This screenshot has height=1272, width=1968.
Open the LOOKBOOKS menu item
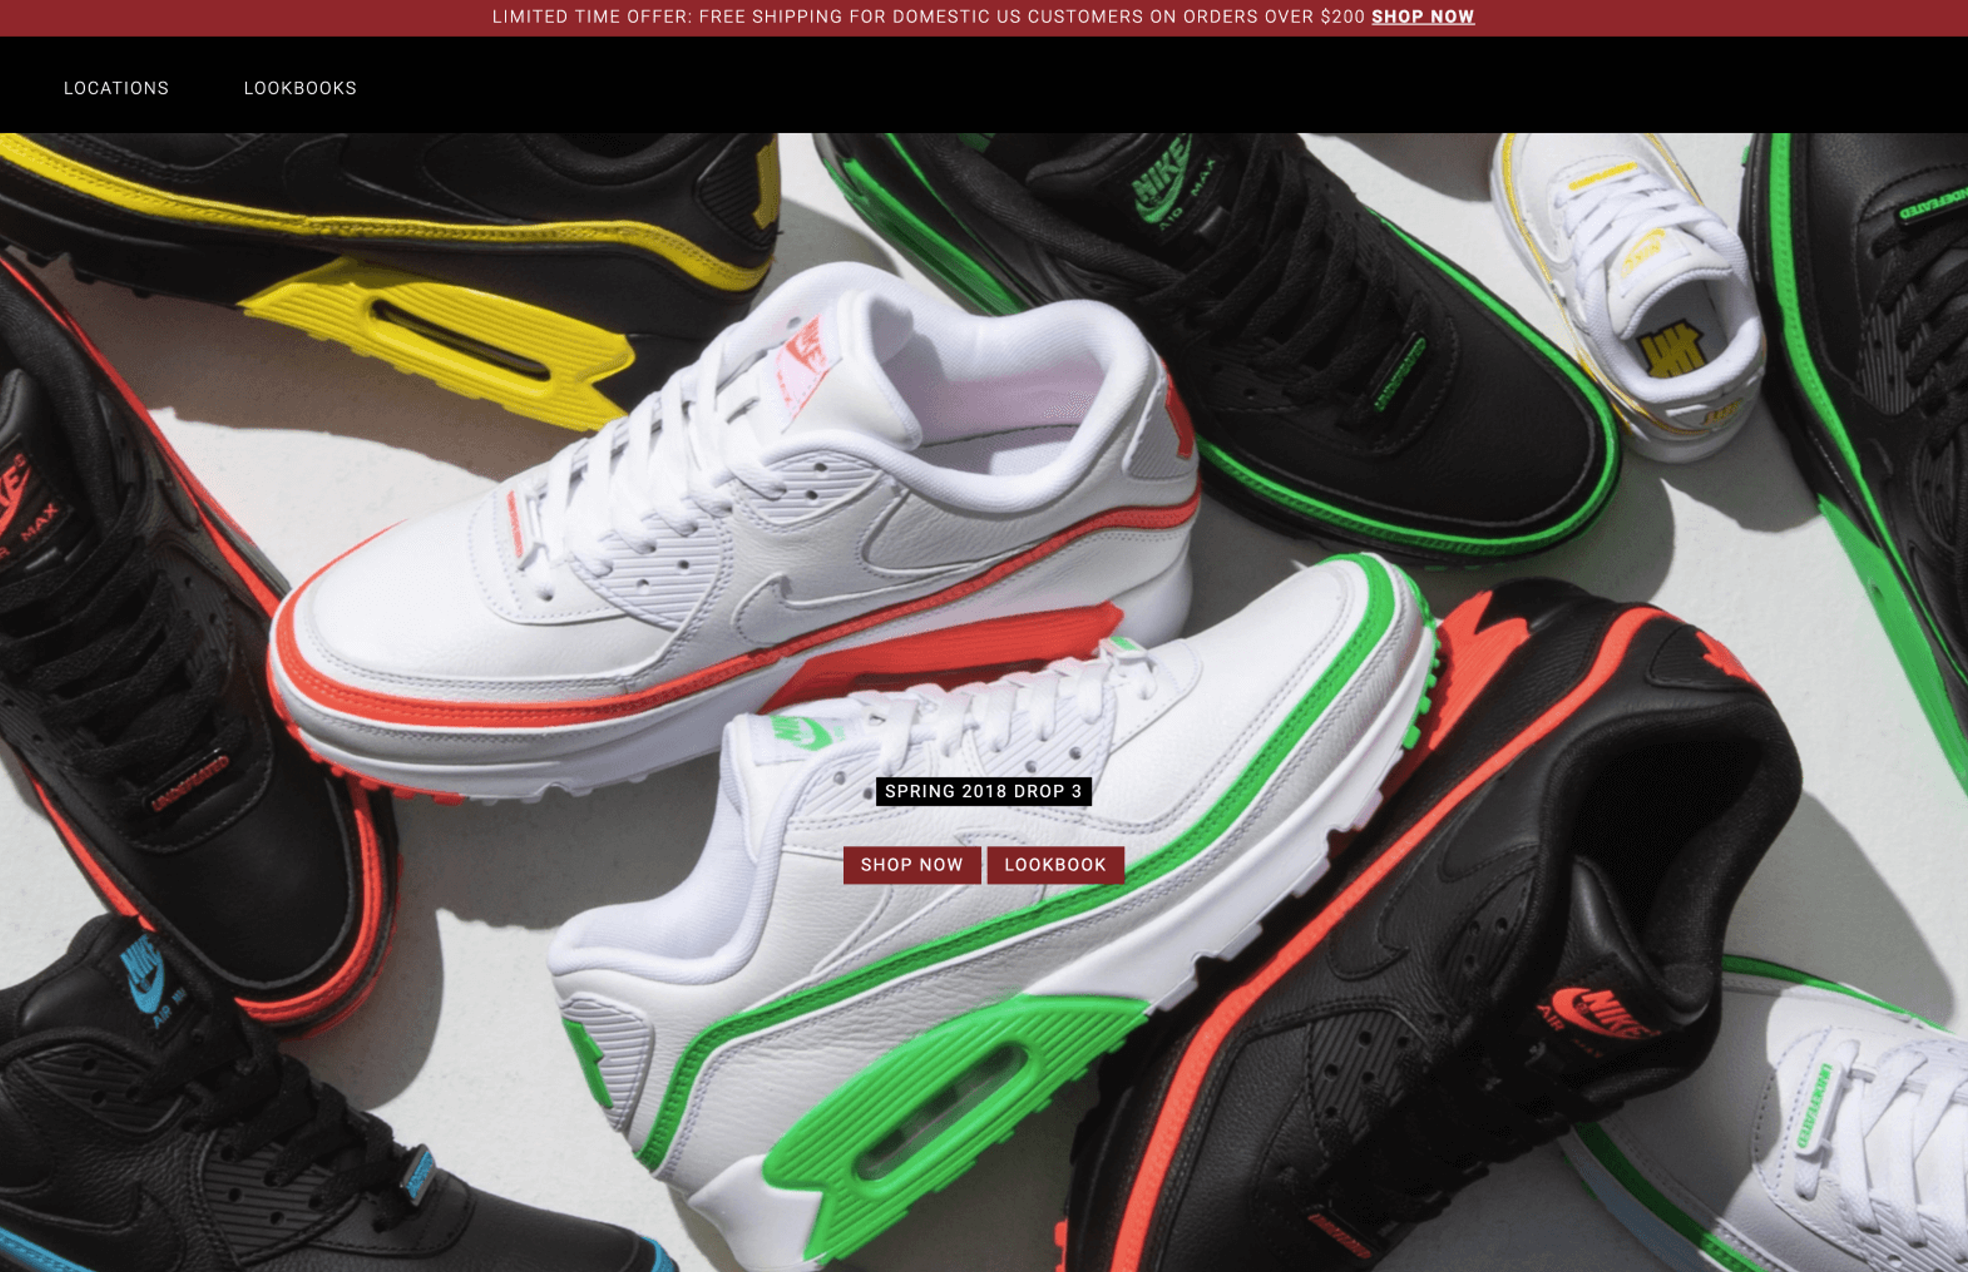tap(300, 89)
